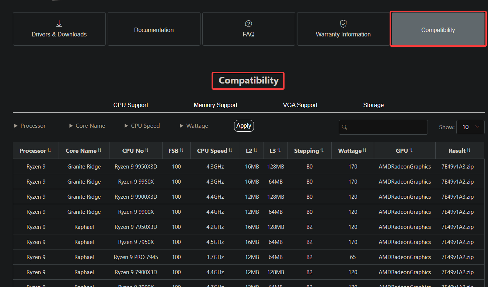The height and width of the screenshot is (287, 488).
Task: Sort table by L2 column
Action: pyautogui.click(x=252, y=150)
